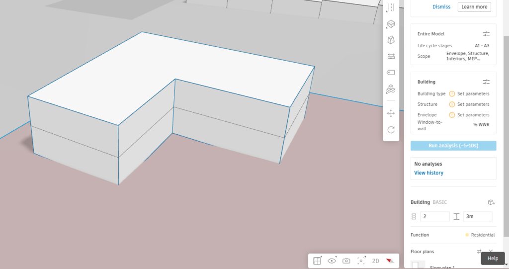
Task: Open the eye visibility options
Action: click(332, 261)
